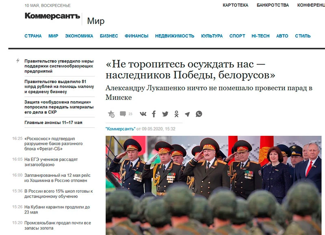This screenshot has width=325, height=235.
Task: Click the Коммерсантъ logo
Action: coord(52,16)
